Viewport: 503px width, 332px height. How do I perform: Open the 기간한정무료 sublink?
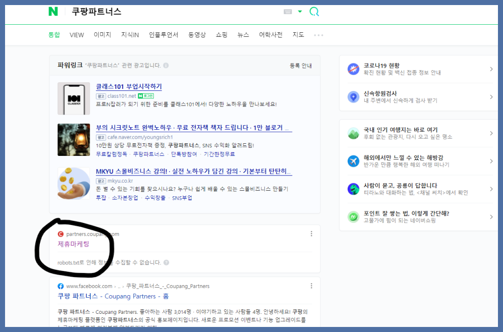coord(219,154)
